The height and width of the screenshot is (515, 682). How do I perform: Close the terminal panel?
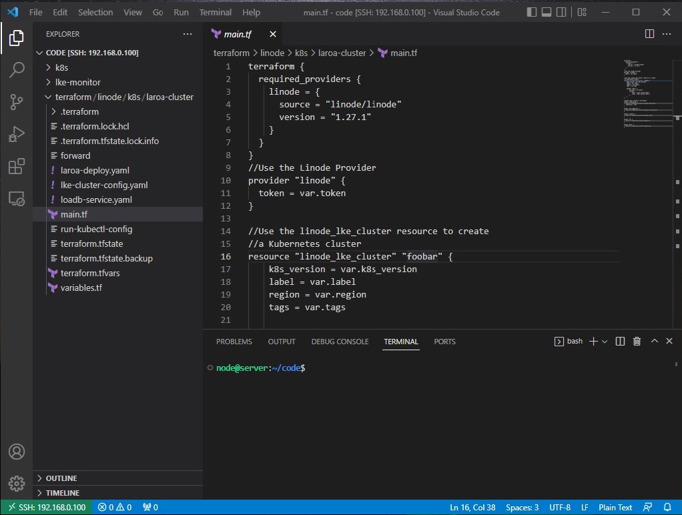tap(669, 341)
